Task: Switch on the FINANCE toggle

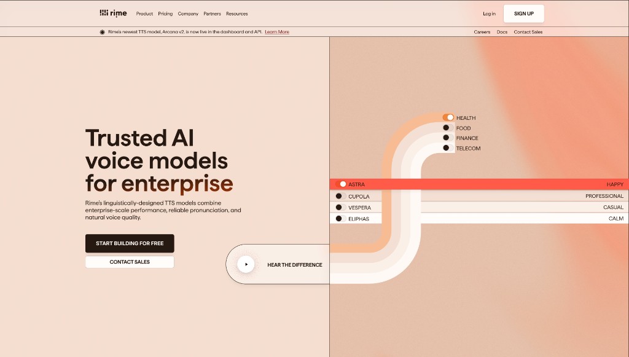Action: [x=448, y=138]
